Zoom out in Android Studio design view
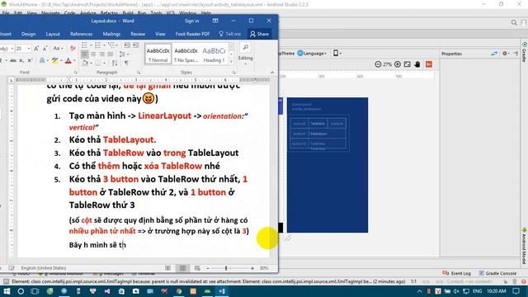Screen dimensions: 528x297 378,64
